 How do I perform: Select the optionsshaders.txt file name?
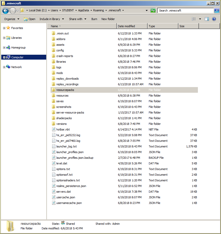[x=68, y=180]
